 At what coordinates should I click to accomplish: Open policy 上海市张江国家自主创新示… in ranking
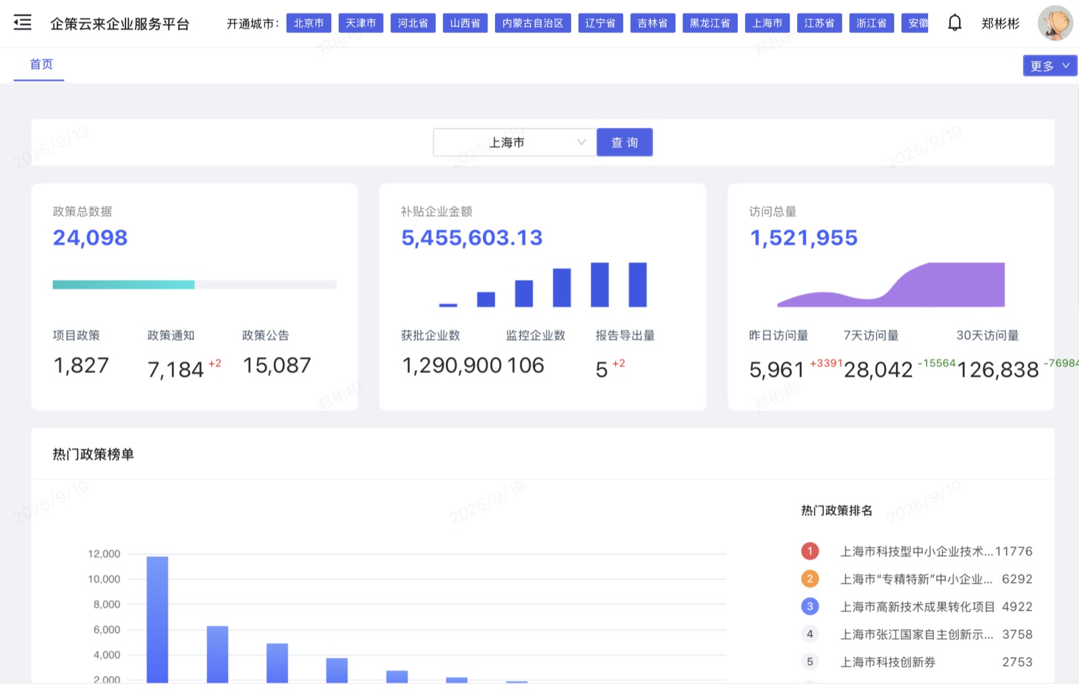click(916, 634)
